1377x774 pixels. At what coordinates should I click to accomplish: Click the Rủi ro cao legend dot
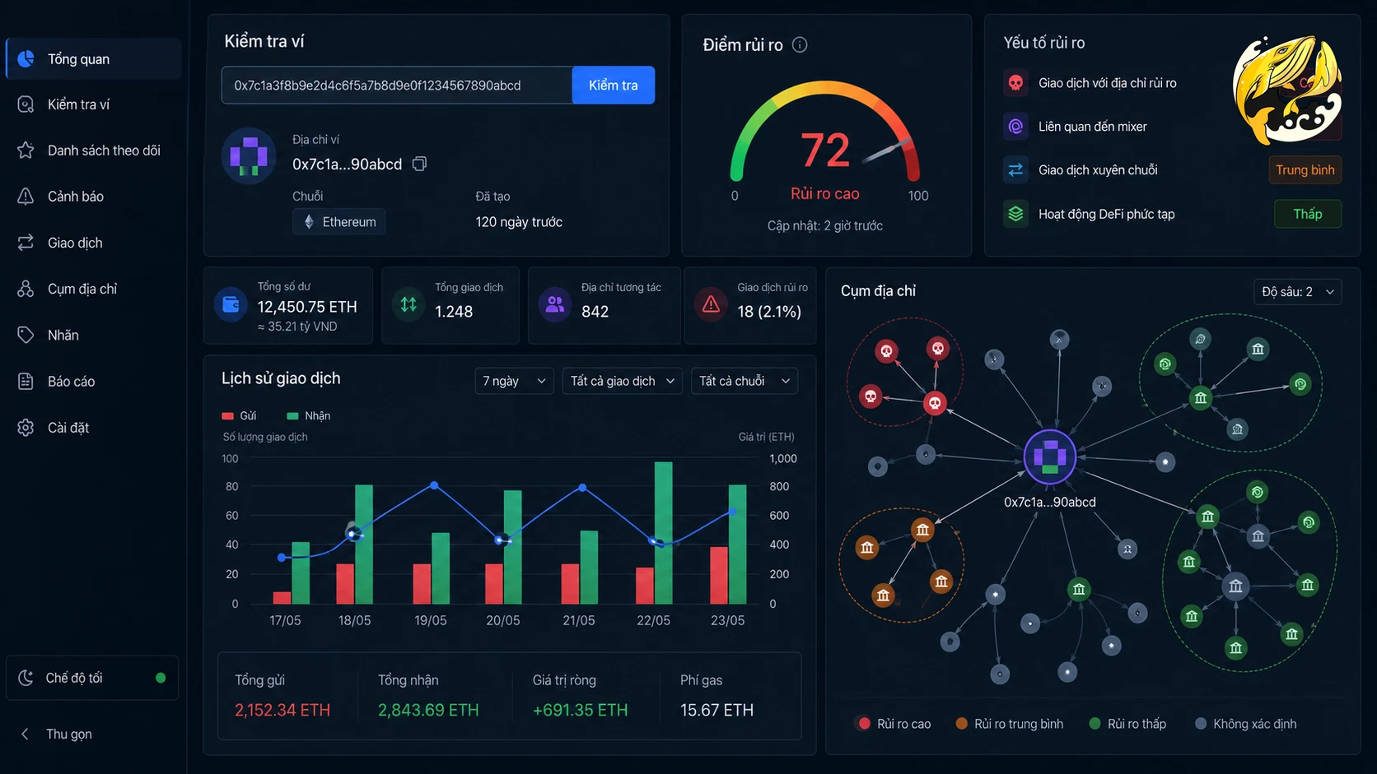(x=864, y=724)
